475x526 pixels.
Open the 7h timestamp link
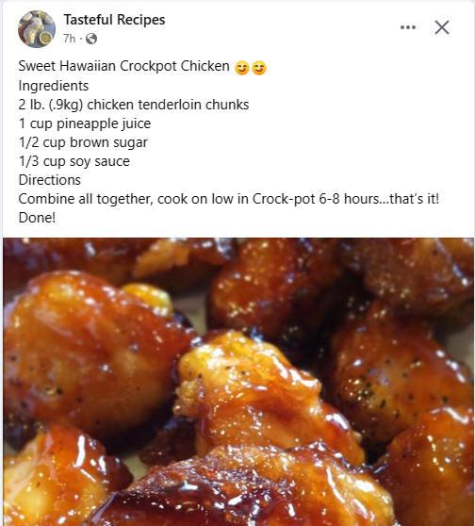[70, 39]
